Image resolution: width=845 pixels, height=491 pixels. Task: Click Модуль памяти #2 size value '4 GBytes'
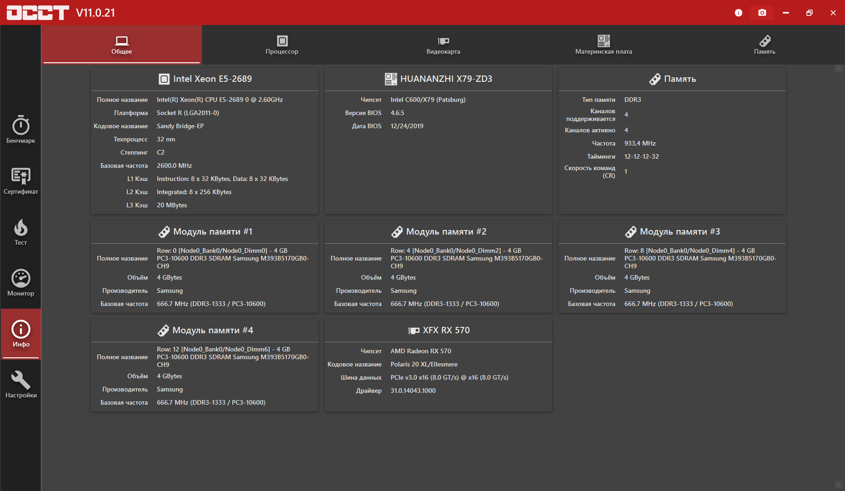tap(403, 277)
